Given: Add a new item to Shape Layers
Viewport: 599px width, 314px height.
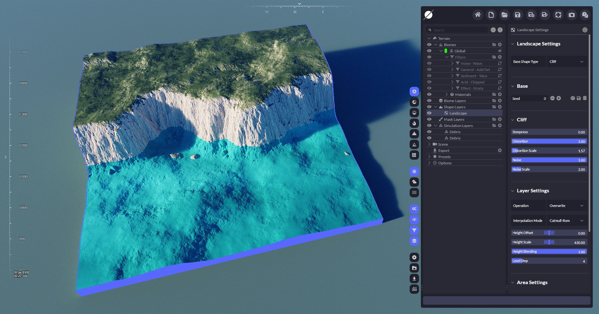Looking at the screenshot, I should [500, 107].
